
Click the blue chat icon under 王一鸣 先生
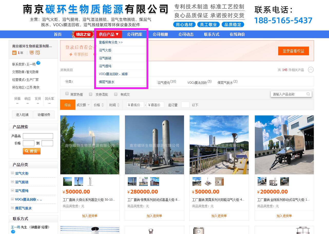(x=13, y=231)
